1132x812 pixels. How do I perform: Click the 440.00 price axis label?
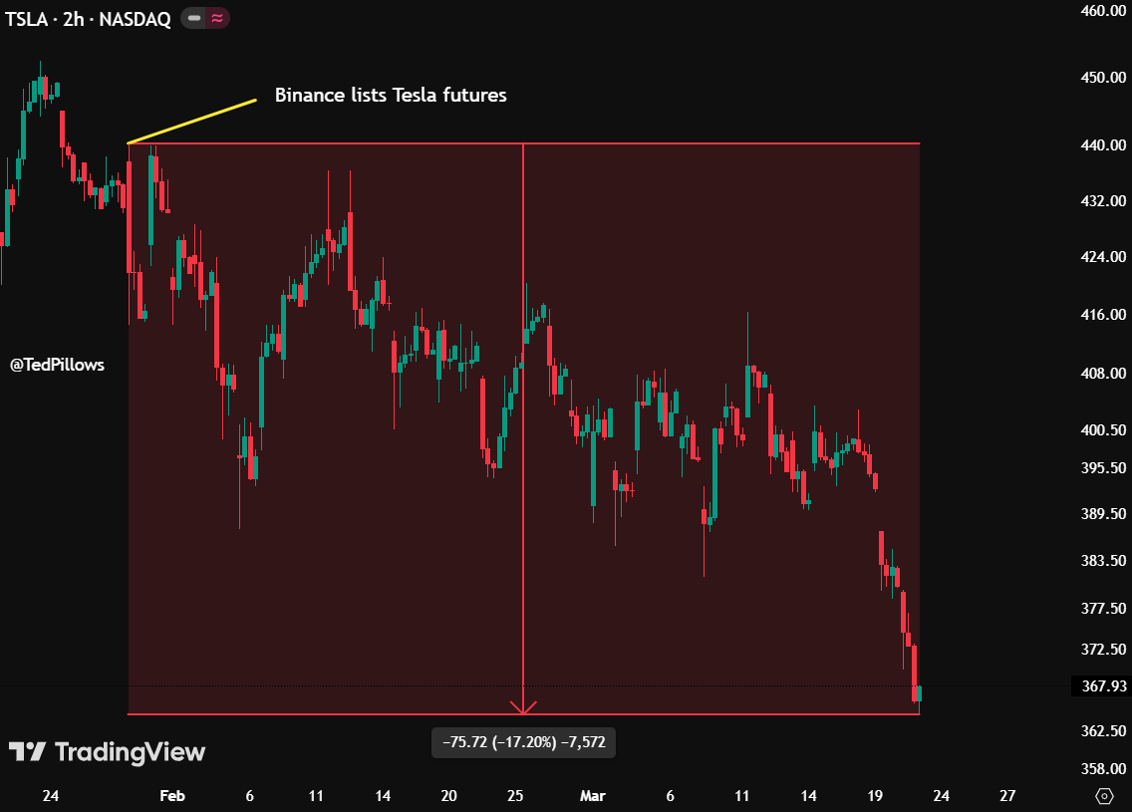pos(1103,145)
